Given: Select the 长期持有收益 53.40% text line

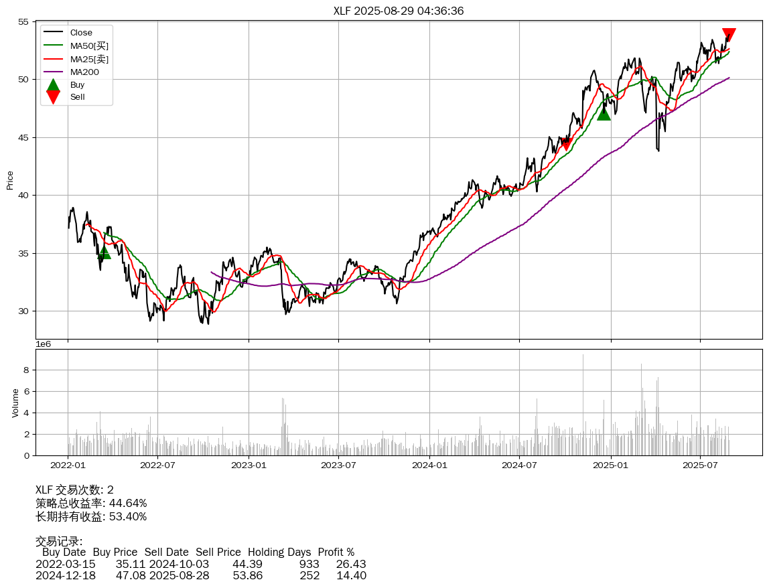Looking at the screenshot, I should [x=91, y=516].
